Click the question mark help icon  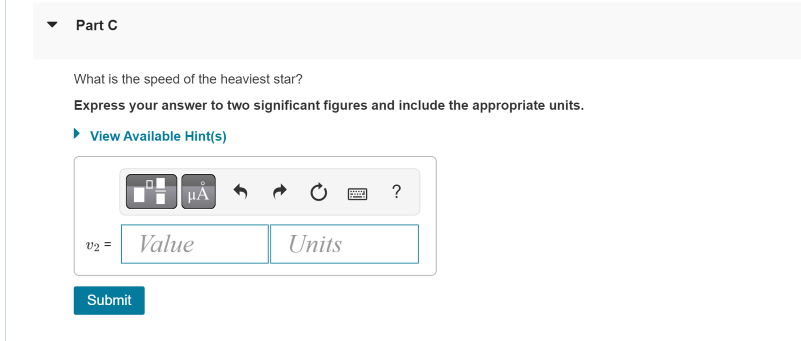click(396, 192)
